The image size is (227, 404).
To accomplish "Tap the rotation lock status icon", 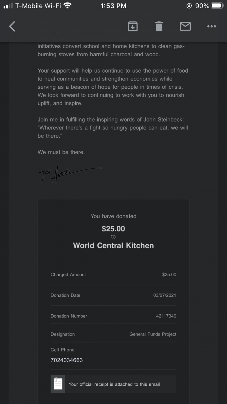I will 189,6.
